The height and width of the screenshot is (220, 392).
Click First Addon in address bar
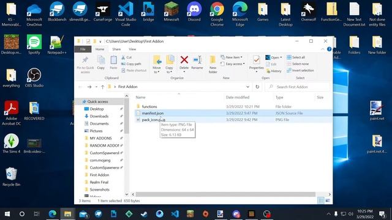pyautogui.click(x=128, y=87)
